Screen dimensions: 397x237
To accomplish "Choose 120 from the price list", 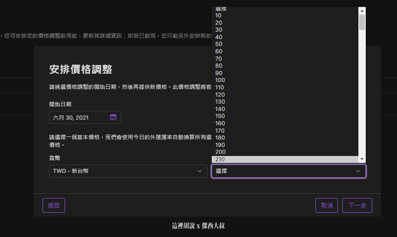I will (x=285, y=94).
